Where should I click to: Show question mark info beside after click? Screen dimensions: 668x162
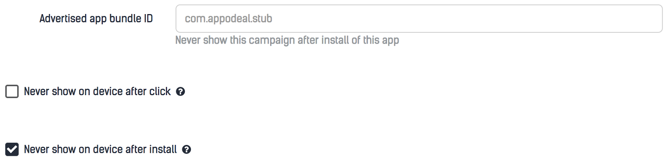[180, 91]
